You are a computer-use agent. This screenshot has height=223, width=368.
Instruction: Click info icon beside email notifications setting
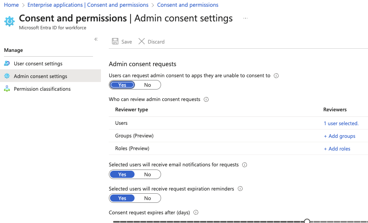click(x=245, y=165)
